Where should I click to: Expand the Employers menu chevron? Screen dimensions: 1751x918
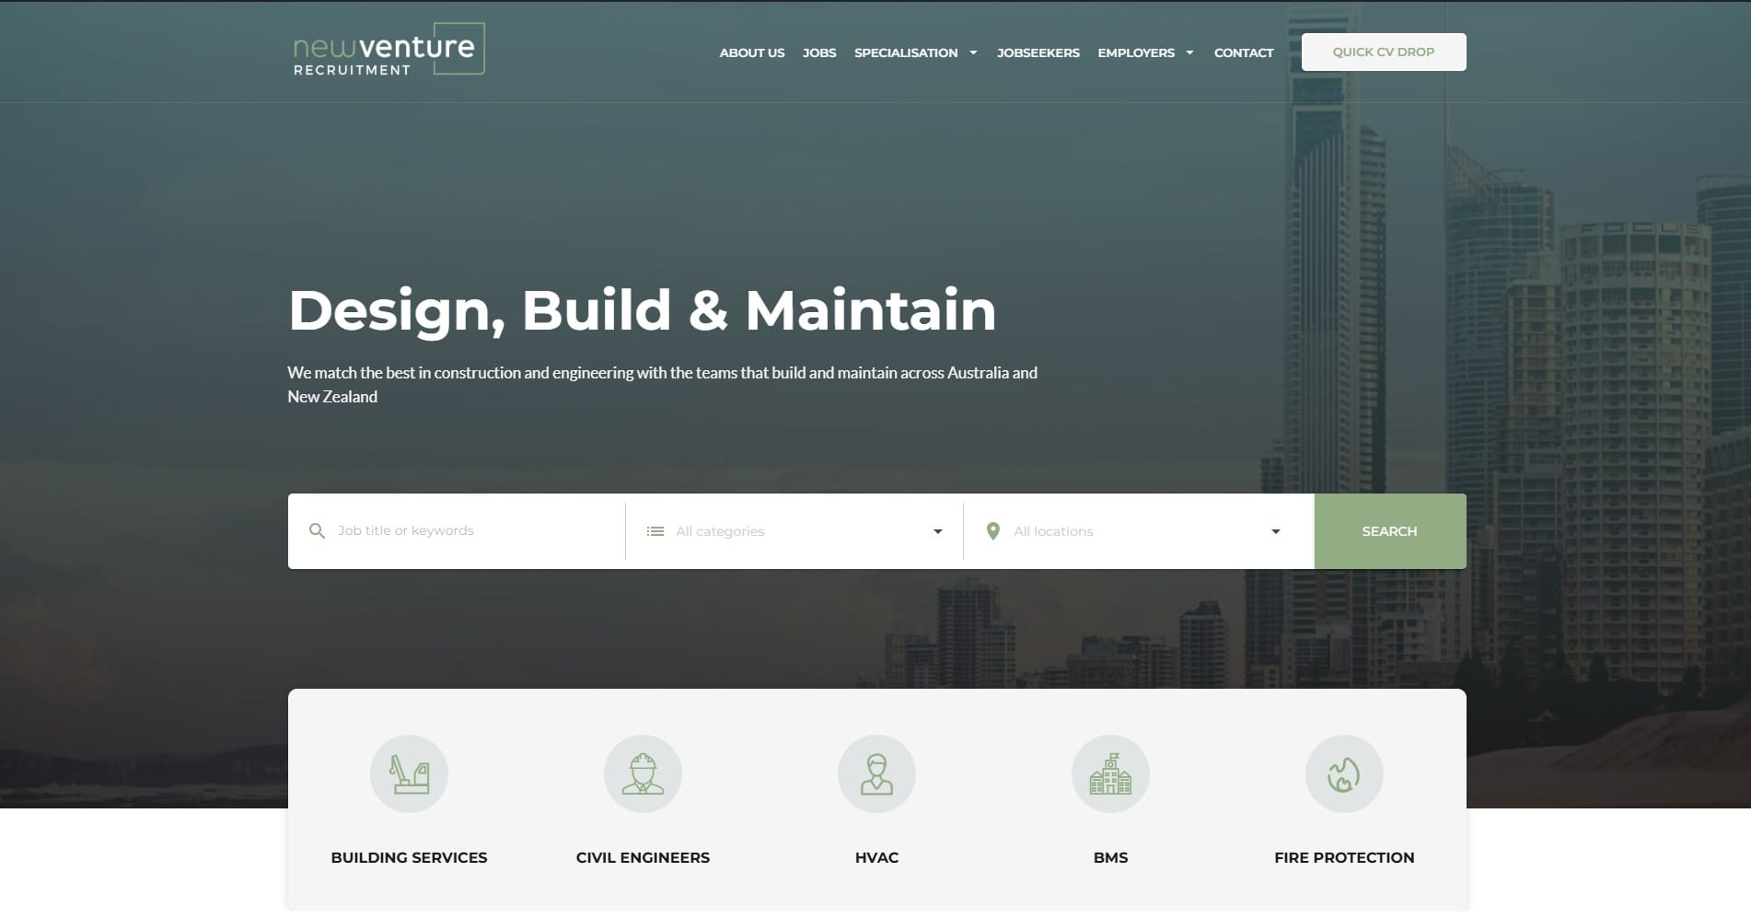(1189, 53)
